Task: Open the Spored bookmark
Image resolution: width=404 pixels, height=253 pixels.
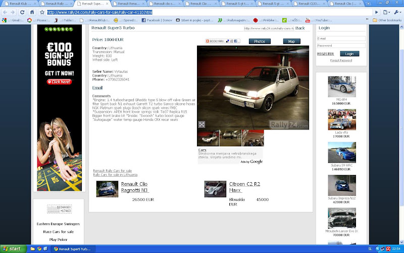Action: (x=126, y=20)
